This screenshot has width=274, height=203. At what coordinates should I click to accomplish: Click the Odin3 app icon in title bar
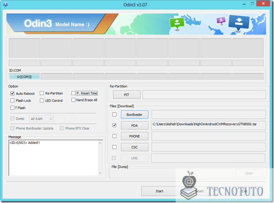tap(5, 5)
